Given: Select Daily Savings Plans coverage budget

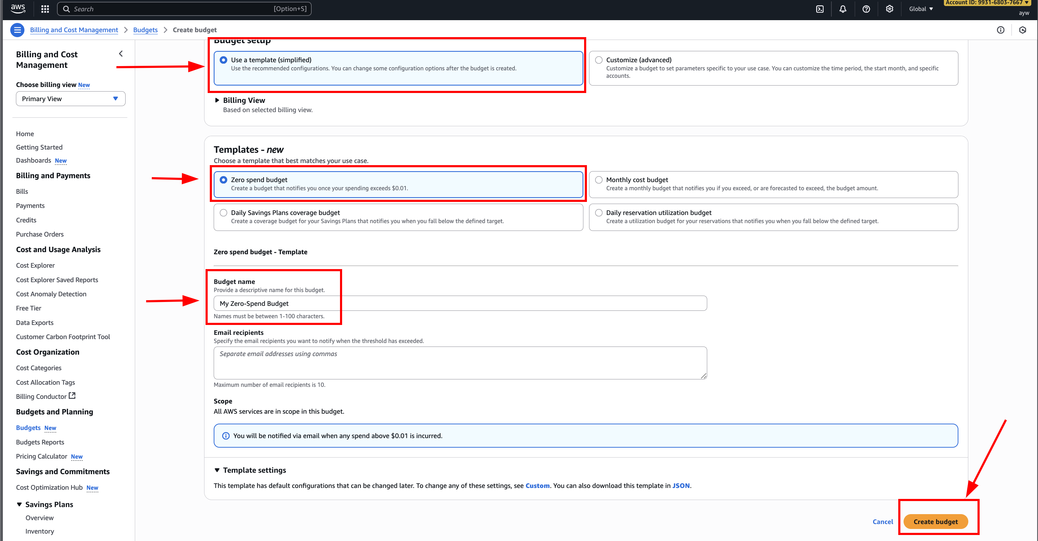Looking at the screenshot, I should [224, 213].
